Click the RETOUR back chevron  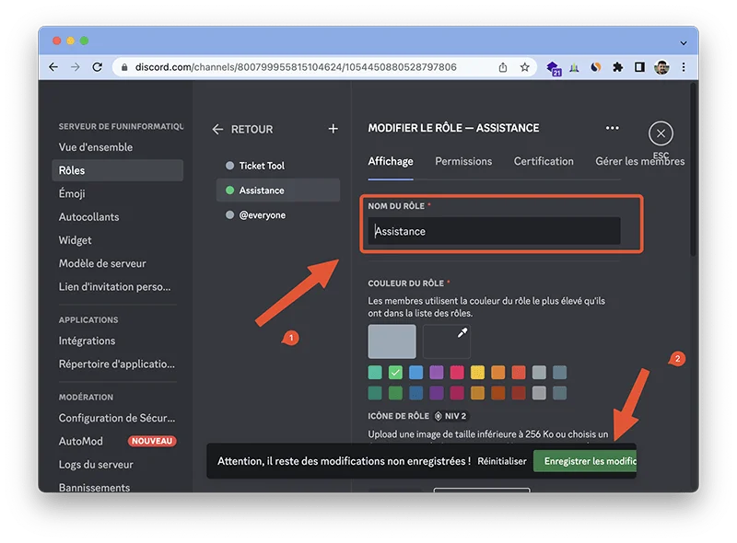pyautogui.click(x=216, y=129)
